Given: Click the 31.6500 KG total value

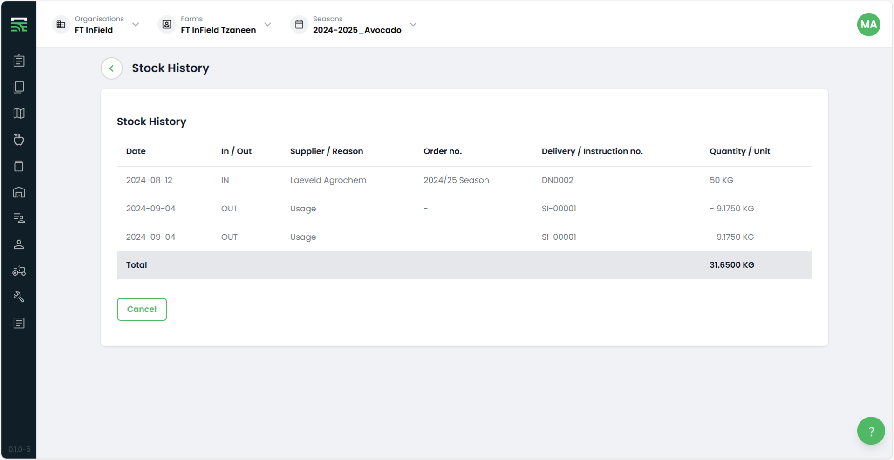Looking at the screenshot, I should 732,265.
